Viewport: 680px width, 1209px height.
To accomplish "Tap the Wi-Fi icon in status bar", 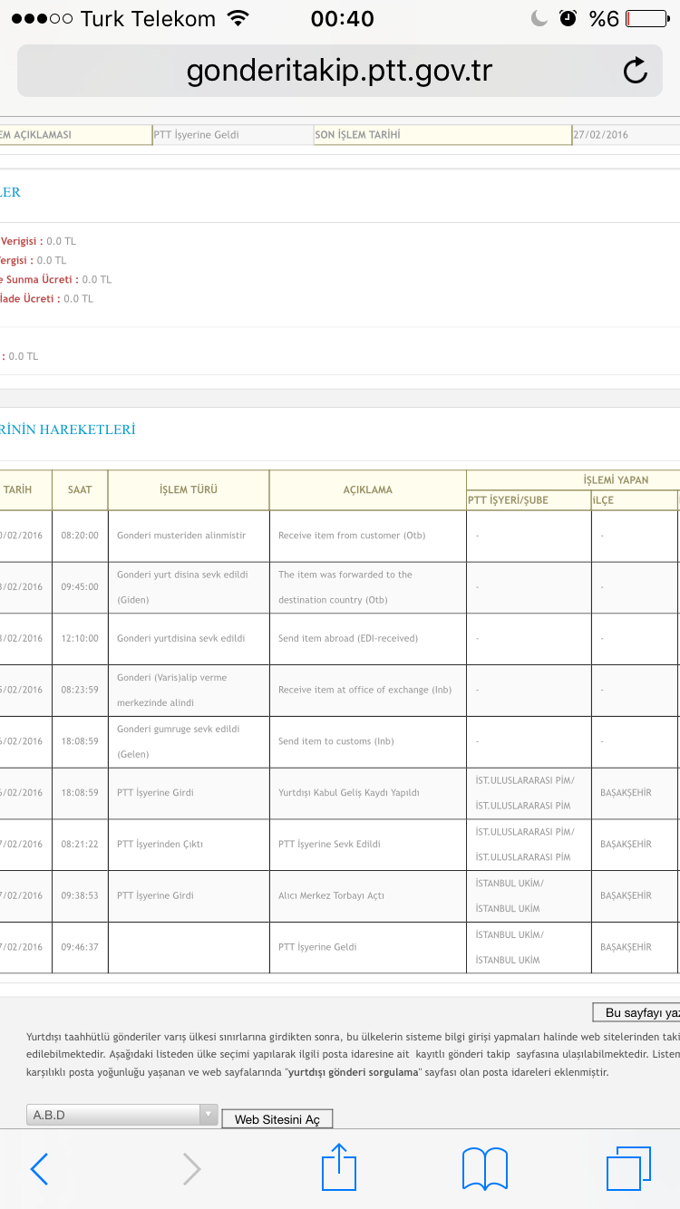I will [x=238, y=18].
